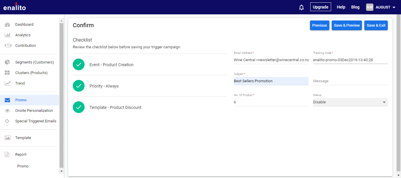
Task: Click the sidebar scrollbar down arrow
Action: [x=61, y=171]
